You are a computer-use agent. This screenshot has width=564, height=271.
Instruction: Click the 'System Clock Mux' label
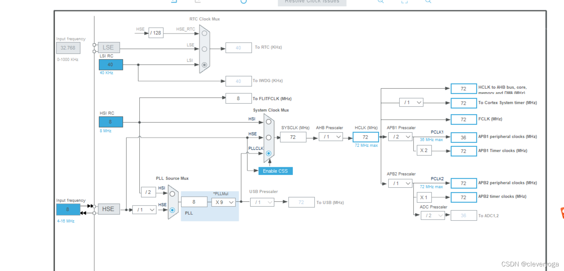tap(271, 110)
